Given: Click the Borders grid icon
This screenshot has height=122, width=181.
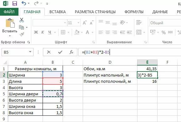Looking at the screenshot, I should pyautogui.click(x=63, y=32).
